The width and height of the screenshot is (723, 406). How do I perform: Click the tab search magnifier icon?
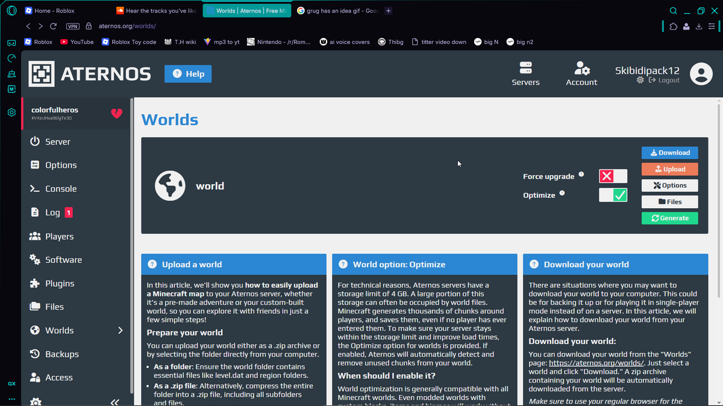(673, 11)
